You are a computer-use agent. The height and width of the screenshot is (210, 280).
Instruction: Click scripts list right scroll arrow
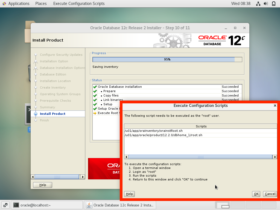pyautogui.click(x=275, y=157)
